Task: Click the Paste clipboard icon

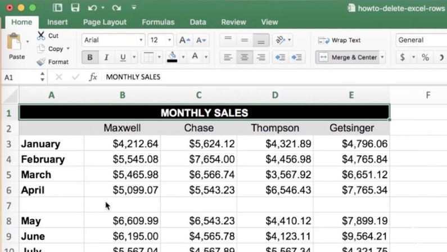Action: pos(15,42)
